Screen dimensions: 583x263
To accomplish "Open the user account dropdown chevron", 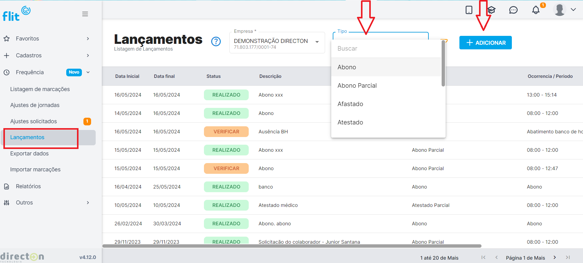I will tap(573, 10).
